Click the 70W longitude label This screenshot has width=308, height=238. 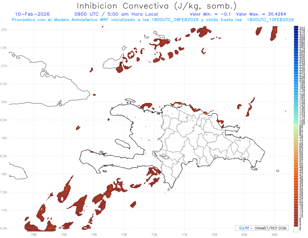point(214,235)
